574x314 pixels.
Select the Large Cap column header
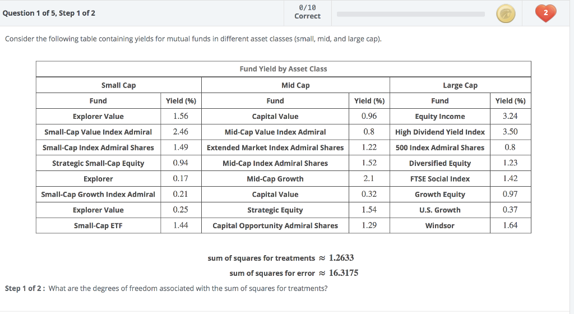click(x=460, y=85)
